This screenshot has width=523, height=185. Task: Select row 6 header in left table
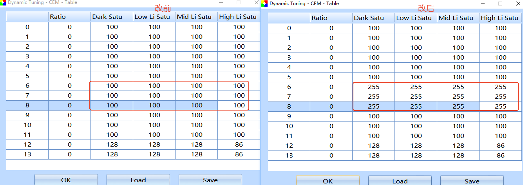27,86
